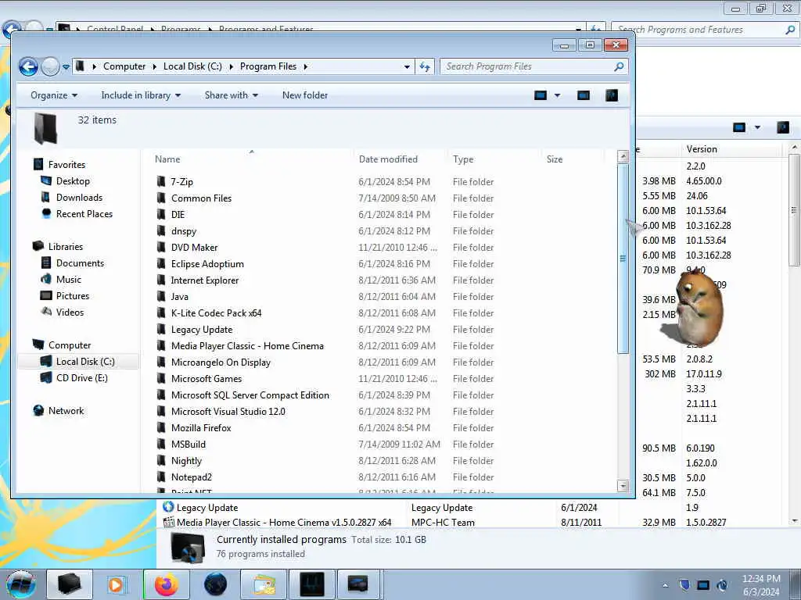801x600 pixels.
Task: Open the Nightly globe icon on taskbar
Action: point(215,584)
